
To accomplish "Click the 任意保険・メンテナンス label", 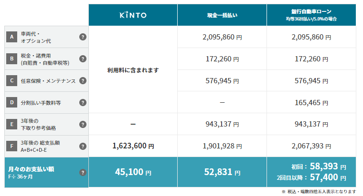I will click(x=48, y=81).
